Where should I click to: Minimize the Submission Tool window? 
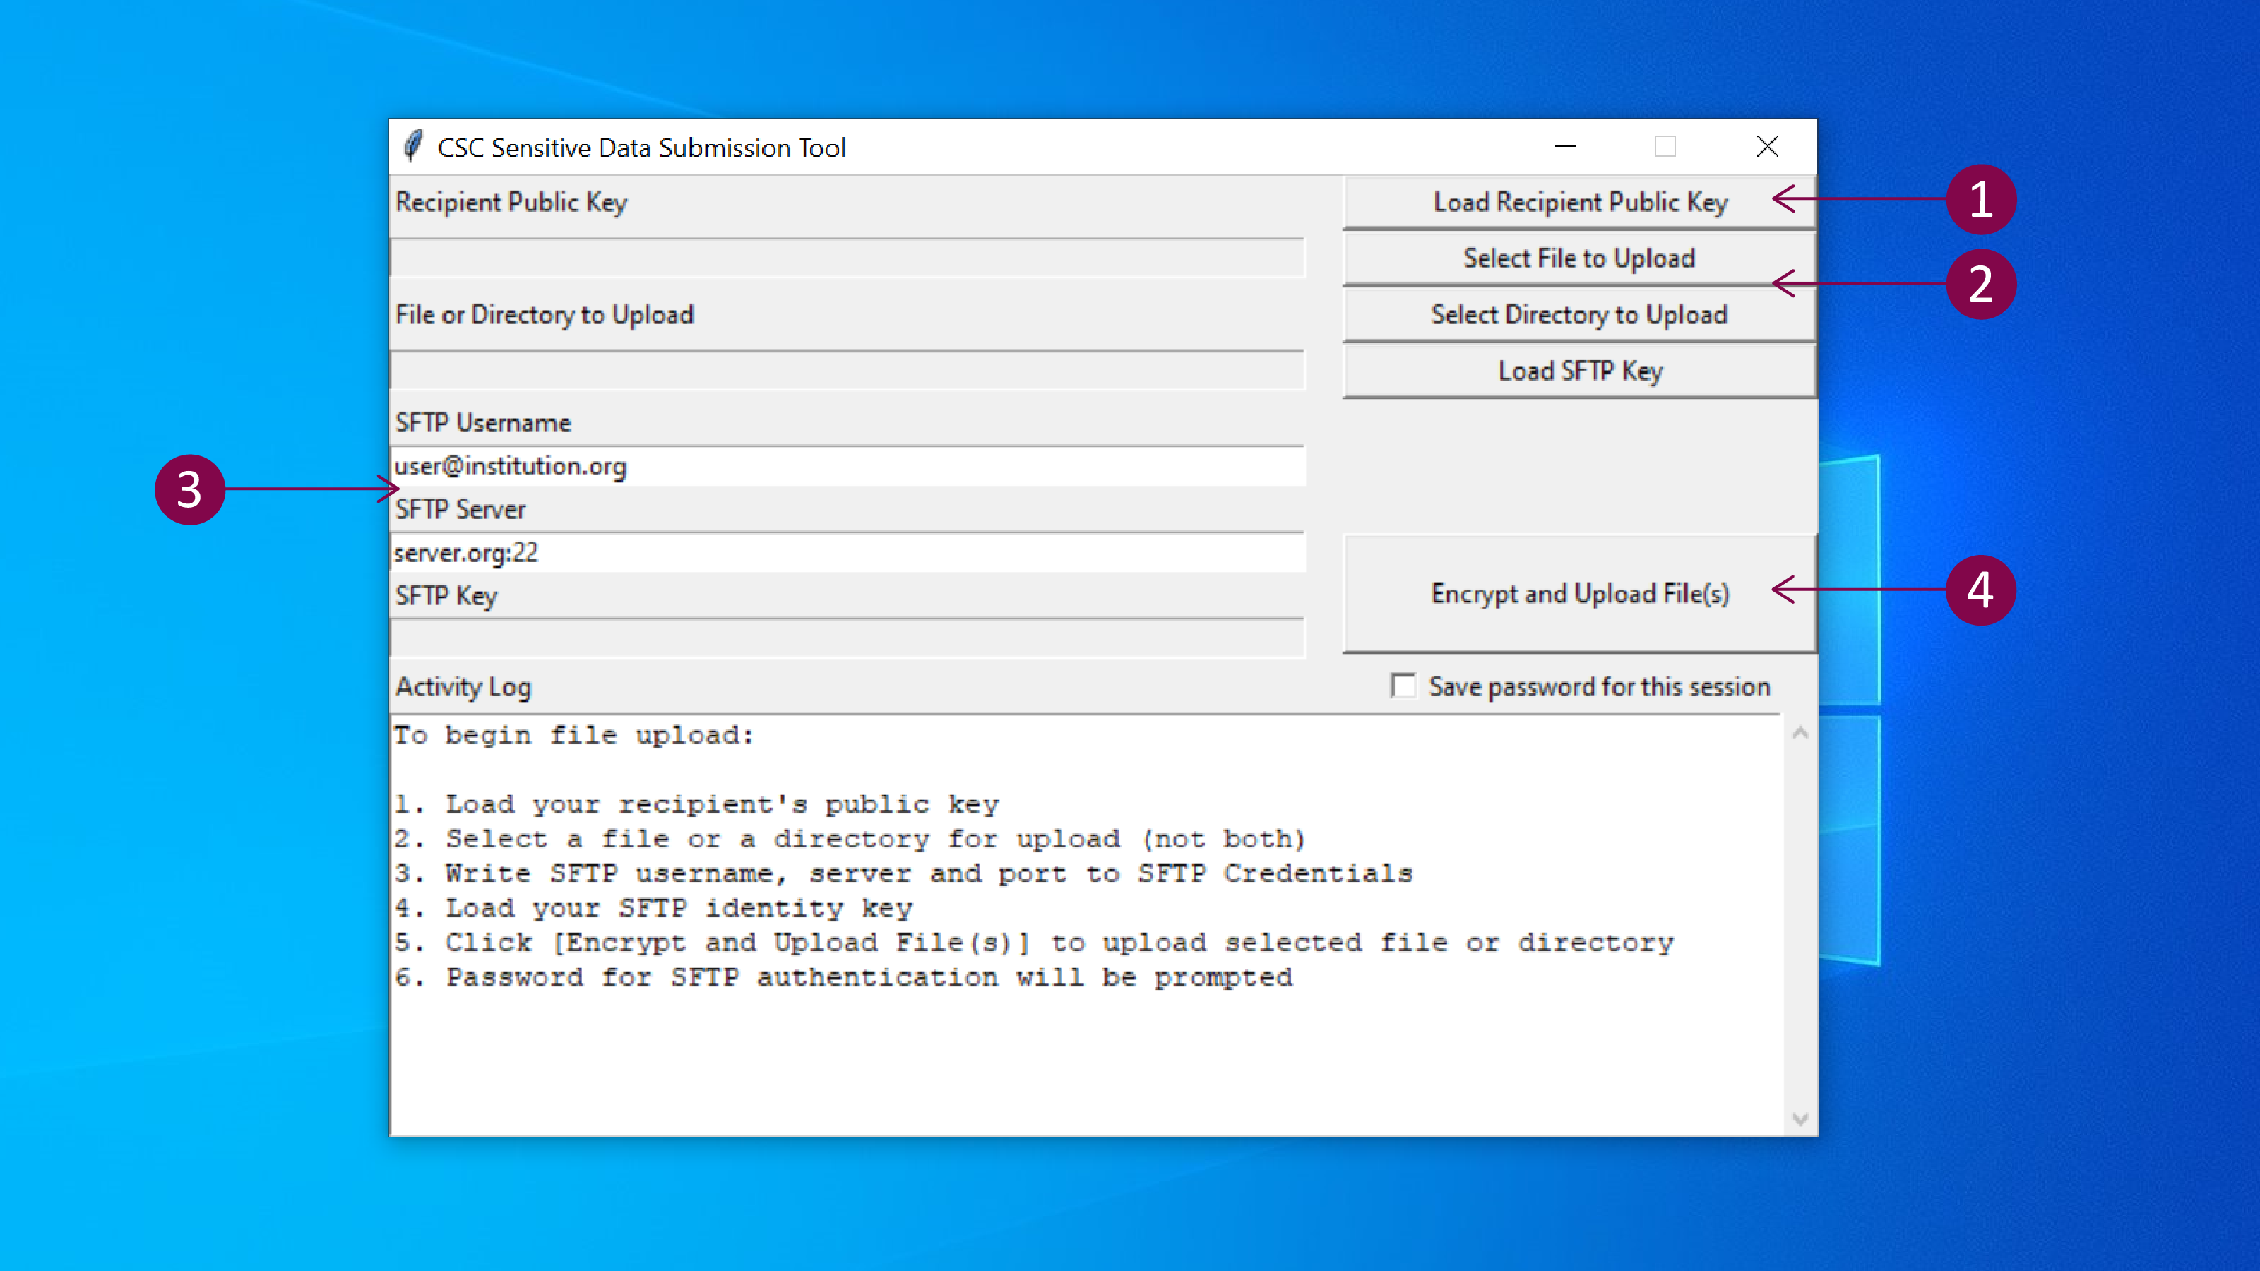pyautogui.click(x=1565, y=146)
